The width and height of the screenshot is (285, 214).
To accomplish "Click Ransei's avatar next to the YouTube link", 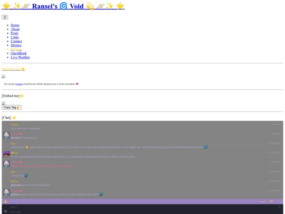I will [x=6, y=164].
